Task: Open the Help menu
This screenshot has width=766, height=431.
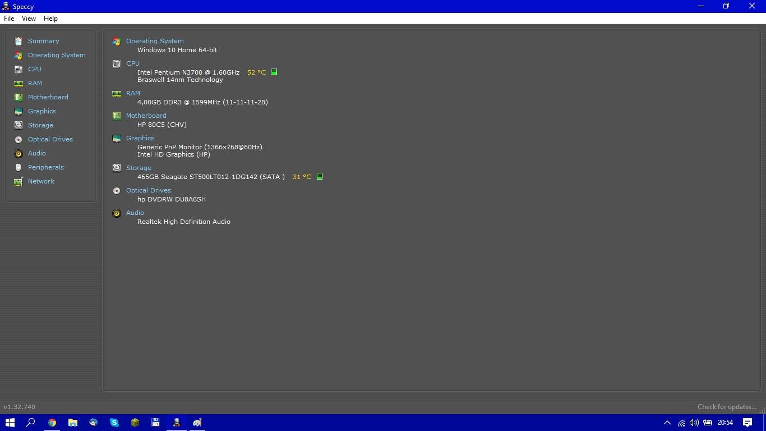Action: pyautogui.click(x=50, y=19)
